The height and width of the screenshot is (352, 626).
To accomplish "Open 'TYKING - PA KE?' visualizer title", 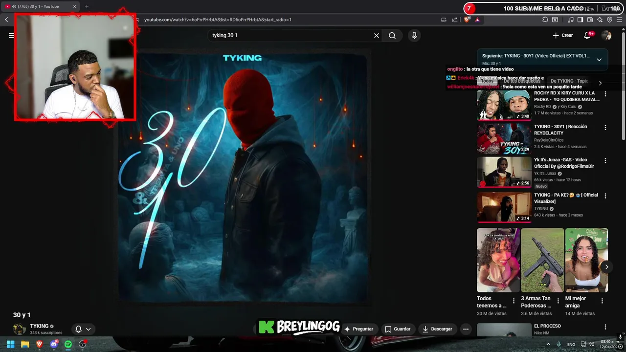I will point(566,198).
